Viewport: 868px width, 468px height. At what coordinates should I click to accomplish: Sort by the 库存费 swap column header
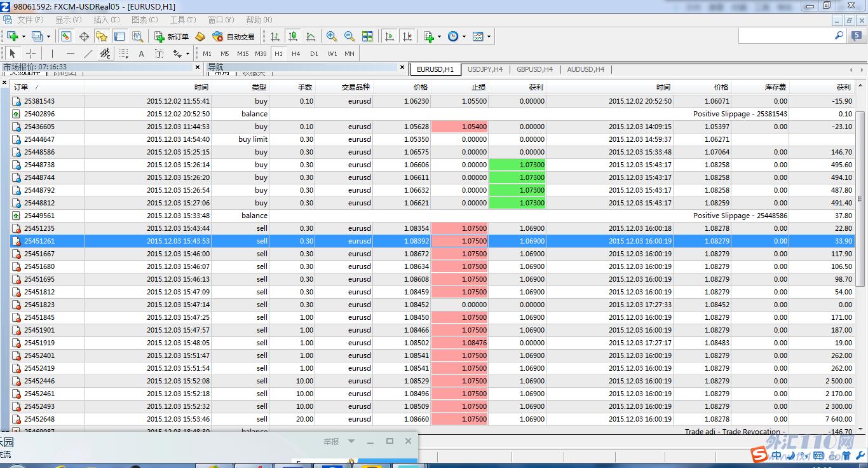pos(759,87)
